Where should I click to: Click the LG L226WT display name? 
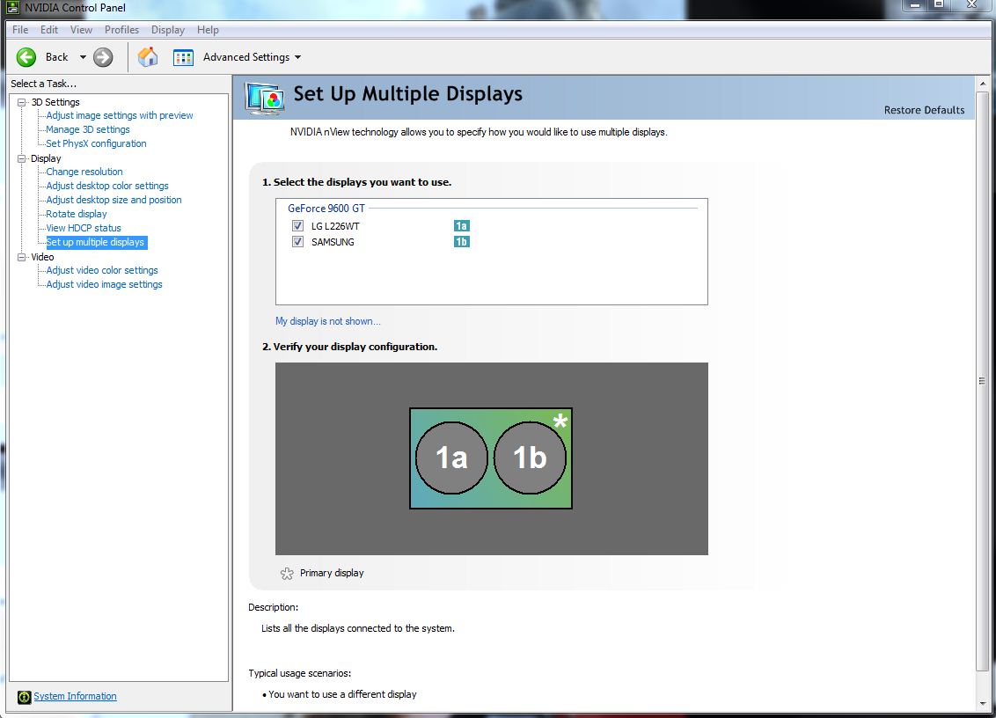click(335, 226)
